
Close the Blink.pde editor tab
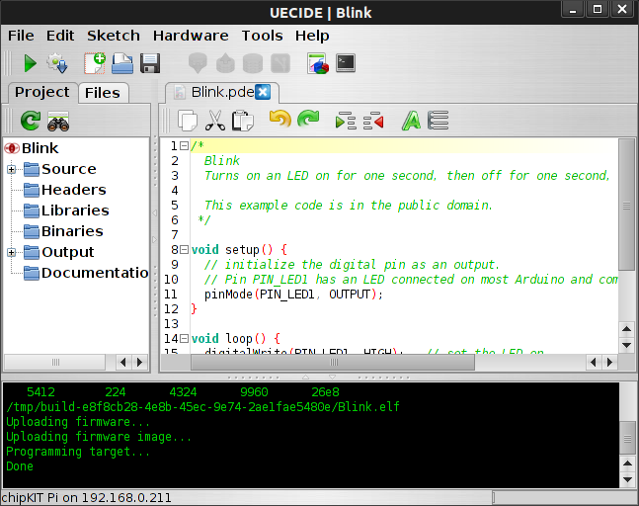[x=263, y=93]
